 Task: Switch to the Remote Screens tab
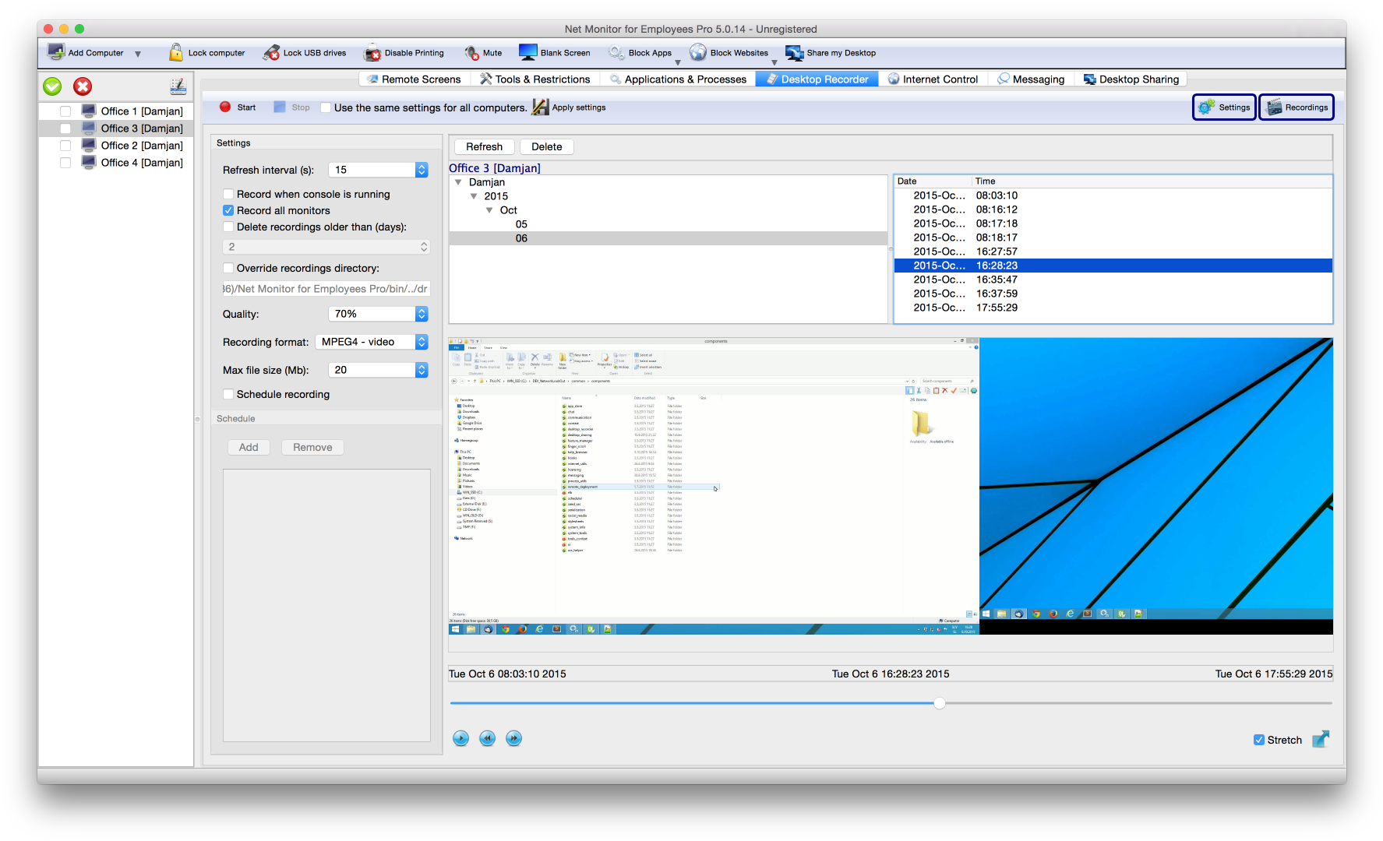pos(414,79)
